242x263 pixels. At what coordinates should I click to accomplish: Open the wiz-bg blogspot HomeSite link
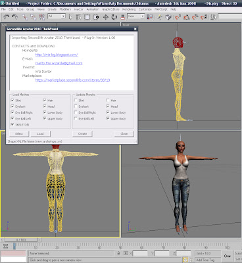pyautogui.click(x=57, y=55)
